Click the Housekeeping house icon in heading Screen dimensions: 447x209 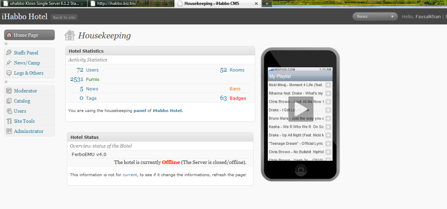click(x=69, y=35)
